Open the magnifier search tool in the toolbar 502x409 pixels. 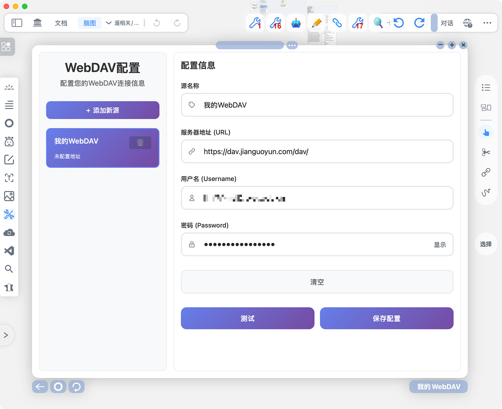click(378, 23)
